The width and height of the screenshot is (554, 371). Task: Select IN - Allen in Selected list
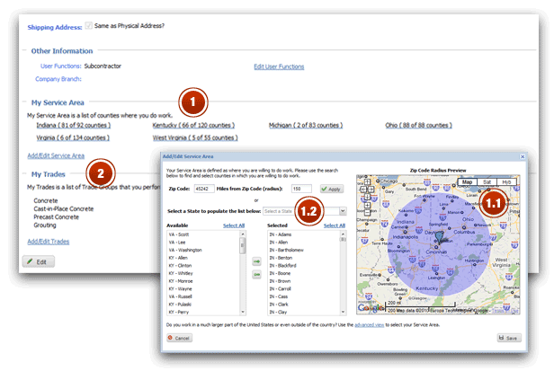304,243
